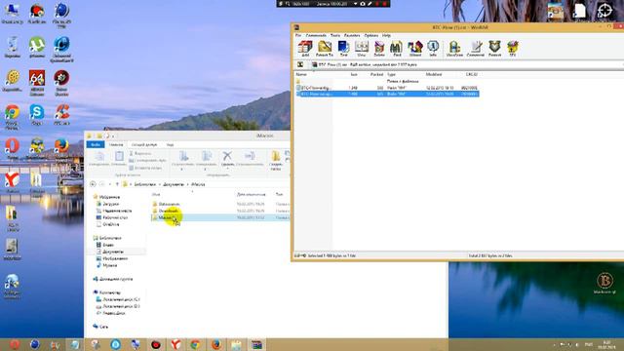
Task: Click the View icon in WinRAR toolbar
Action: [362, 49]
